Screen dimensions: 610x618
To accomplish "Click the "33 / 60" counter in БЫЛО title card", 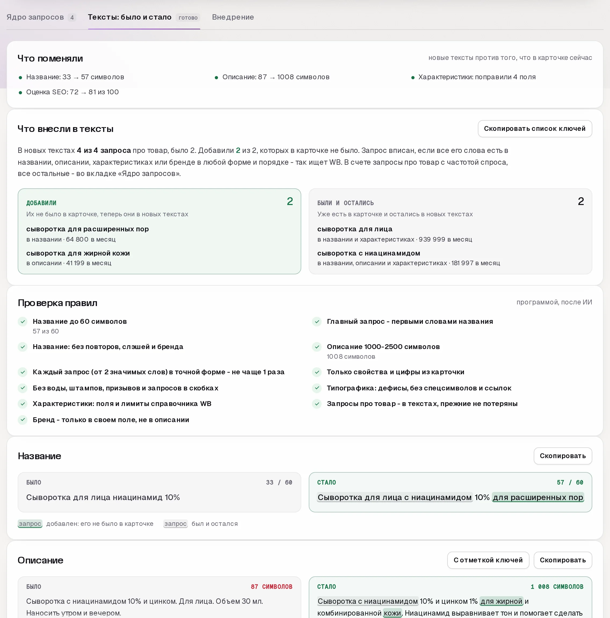I will tap(279, 482).
